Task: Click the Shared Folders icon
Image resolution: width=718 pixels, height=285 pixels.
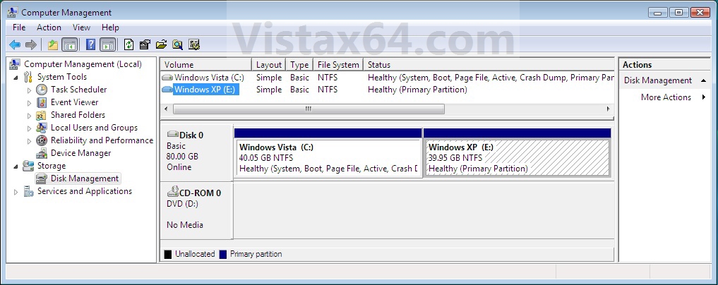Action: point(42,115)
